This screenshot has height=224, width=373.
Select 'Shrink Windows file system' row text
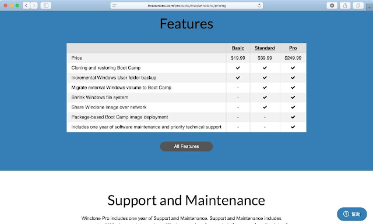coord(100,97)
